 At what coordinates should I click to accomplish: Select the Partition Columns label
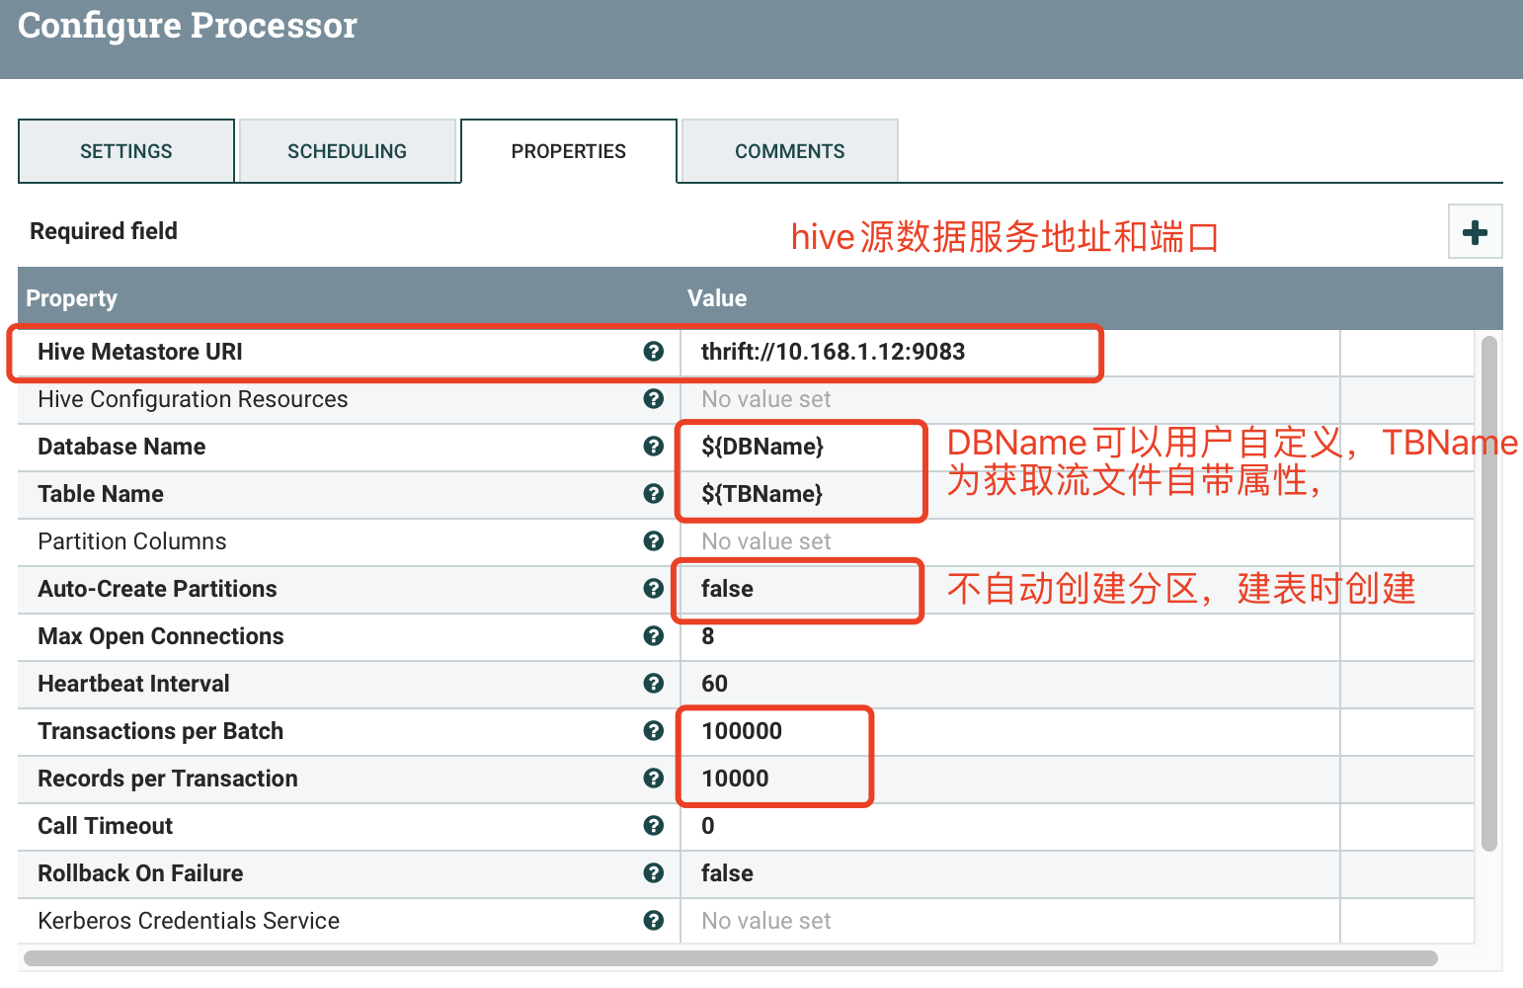(x=132, y=541)
